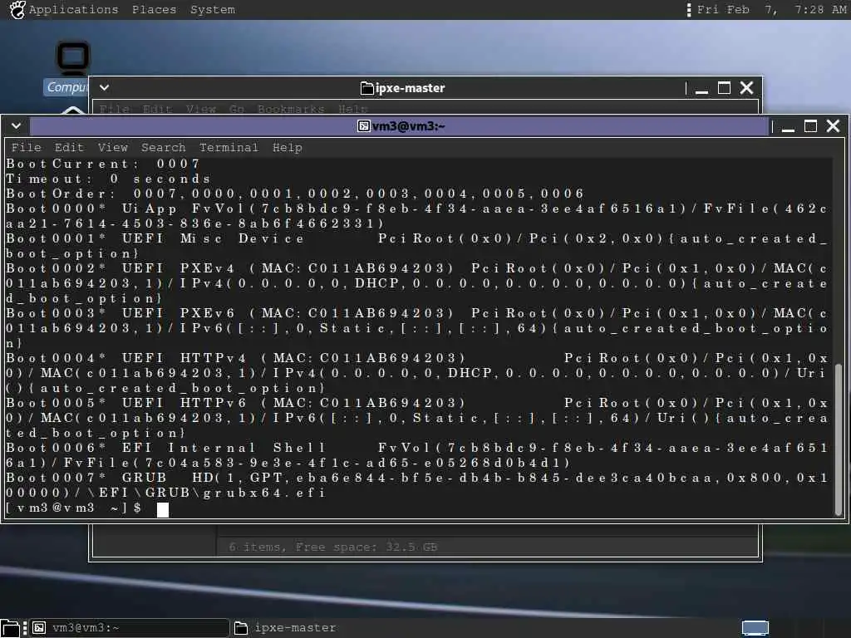This screenshot has height=638, width=851.
Task: Open window menu chevron of vm3@vm3 terminal
Action: tap(17, 126)
